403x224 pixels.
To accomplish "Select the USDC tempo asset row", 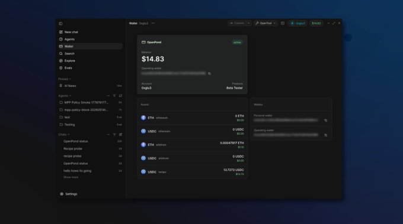I will (x=192, y=172).
